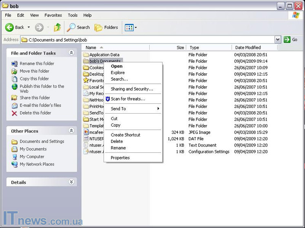Screen dimensions: 305x228
Task: Click the Views grid icon
Action: (x=129, y=27)
